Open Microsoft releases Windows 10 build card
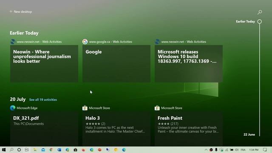This screenshot has height=153, width=272. coord(189,64)
